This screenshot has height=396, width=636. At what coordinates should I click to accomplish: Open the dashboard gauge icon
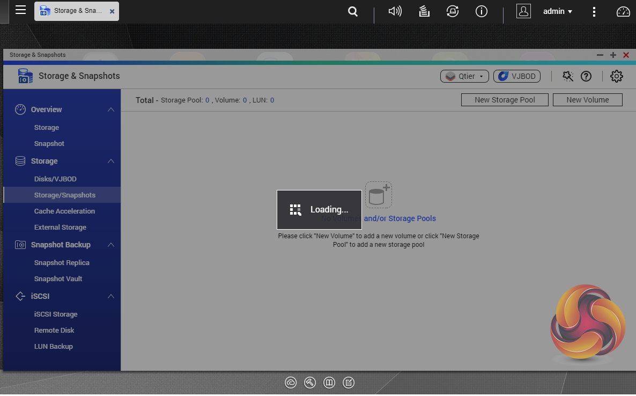point(623,12)
